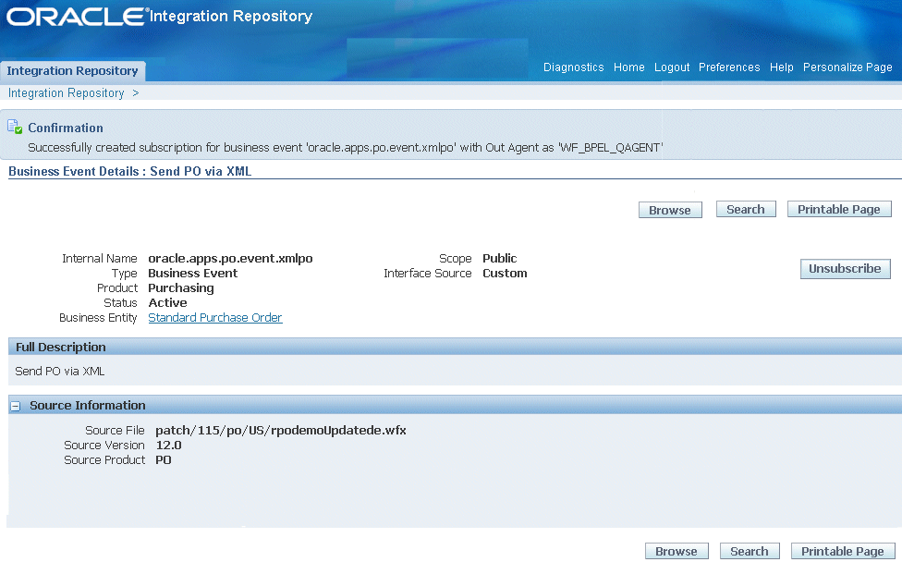This screenshot has width=902, height=562.
Task: Click the Business Event Details heading
Action: pos(130,171)
